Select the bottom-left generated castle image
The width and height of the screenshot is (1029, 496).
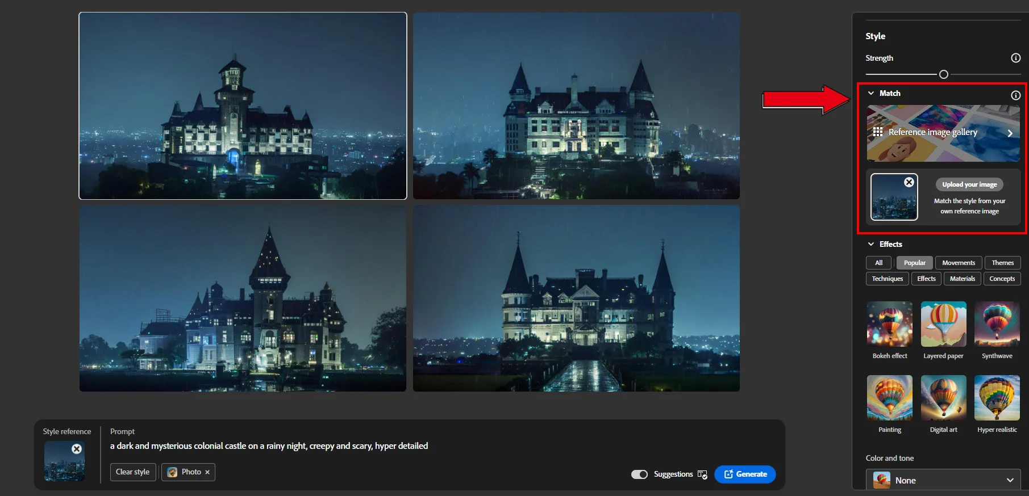point(243,299)
